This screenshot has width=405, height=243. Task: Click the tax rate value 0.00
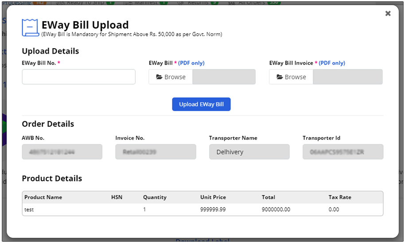click(x=334, y=209)
